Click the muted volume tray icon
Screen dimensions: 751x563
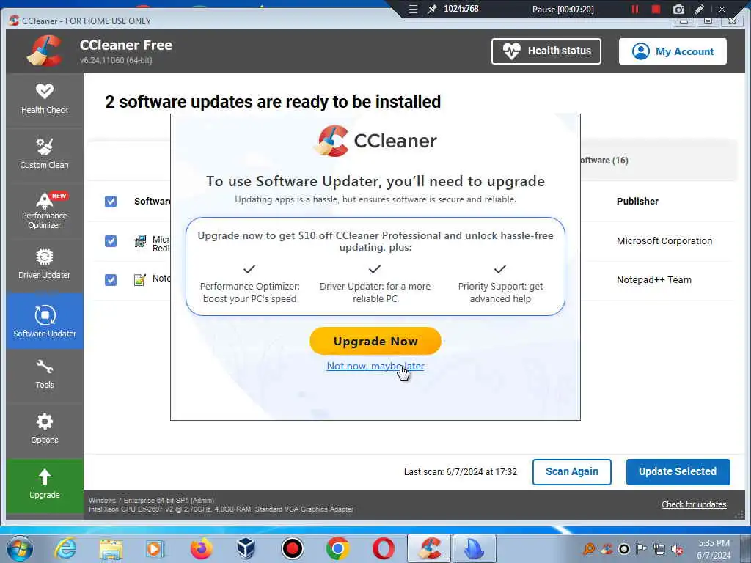677,550
